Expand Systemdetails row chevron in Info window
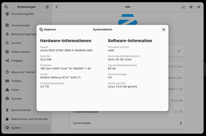 [x=181, y=123]
